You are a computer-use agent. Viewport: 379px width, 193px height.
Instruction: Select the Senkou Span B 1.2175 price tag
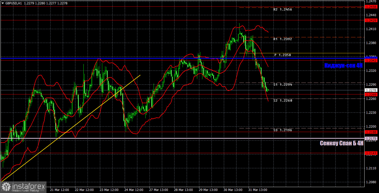pos(372,138)
